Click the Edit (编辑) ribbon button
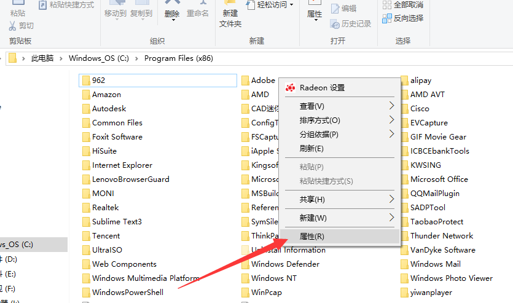The width and height of the screenshot is (513, 303). (x=343, y=8)
